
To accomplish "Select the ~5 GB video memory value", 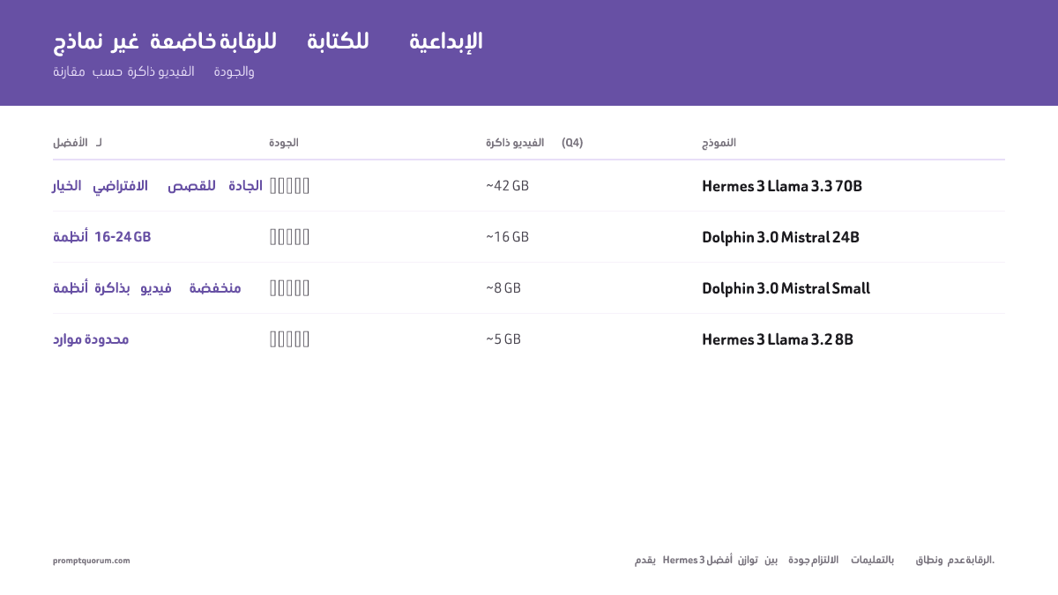I will coord(503,339).
